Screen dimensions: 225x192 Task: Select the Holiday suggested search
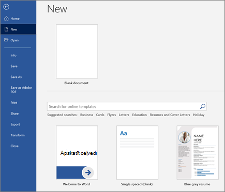click(x=199, y=115)
